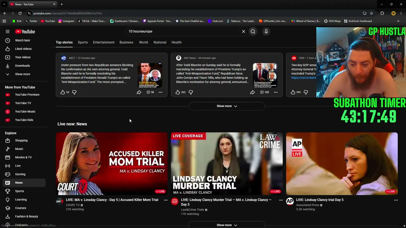Reload the page in the browser
This screenshot has width=406, height=228.
tap(20, 13)
